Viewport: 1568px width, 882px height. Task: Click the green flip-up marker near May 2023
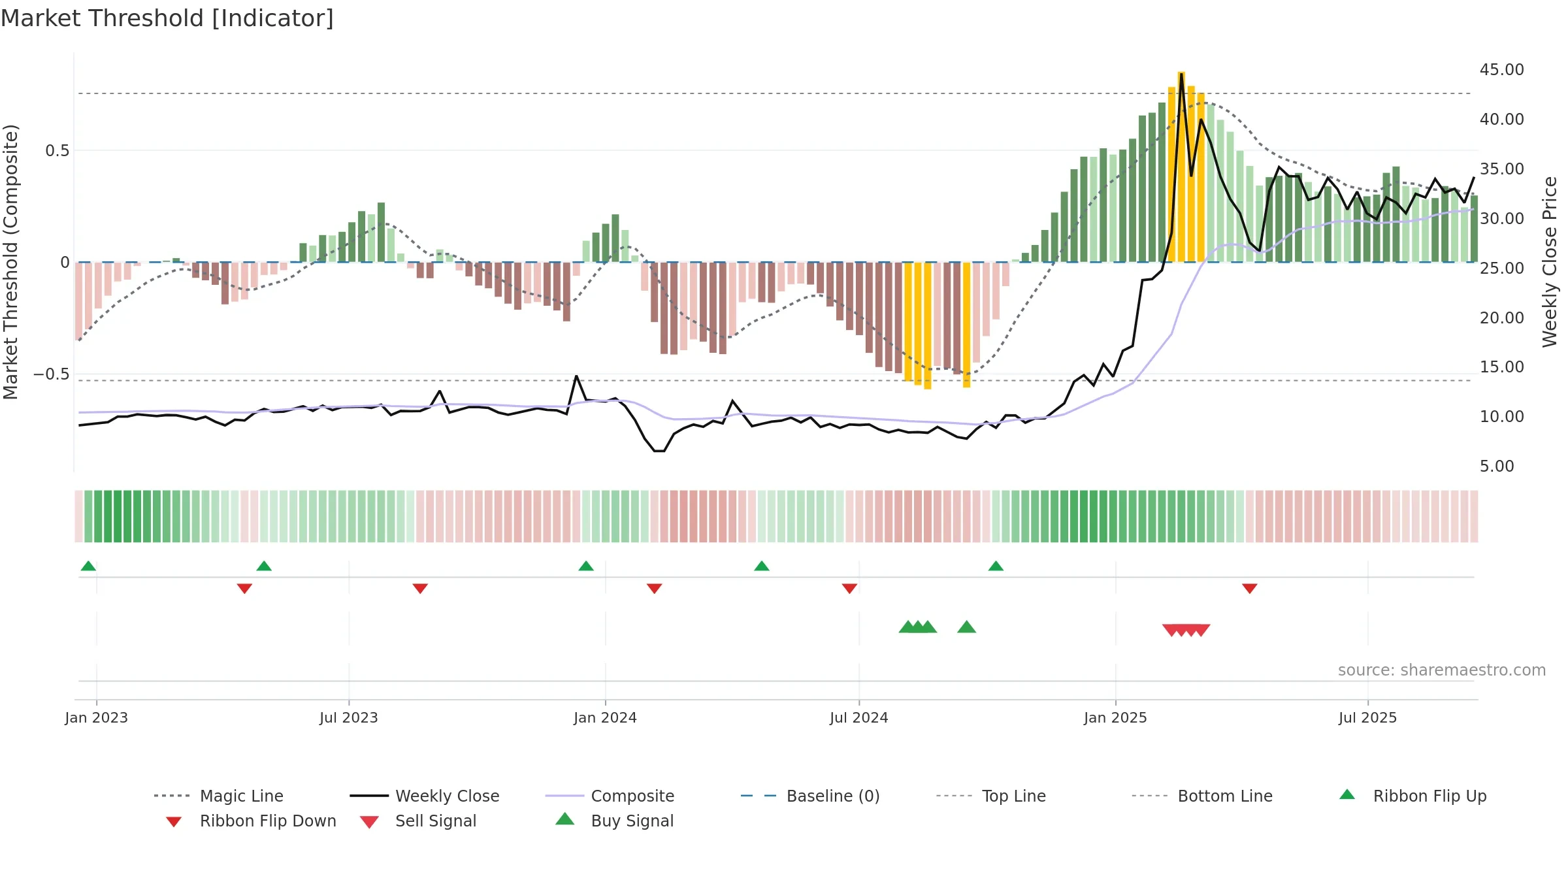264,566
